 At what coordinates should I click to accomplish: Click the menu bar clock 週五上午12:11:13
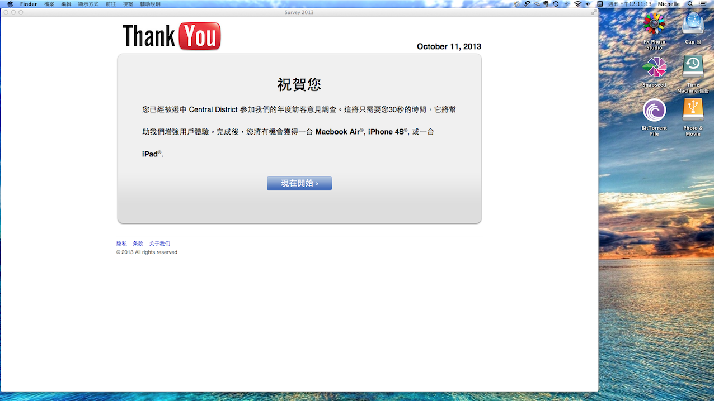click(x=630, y=4)
